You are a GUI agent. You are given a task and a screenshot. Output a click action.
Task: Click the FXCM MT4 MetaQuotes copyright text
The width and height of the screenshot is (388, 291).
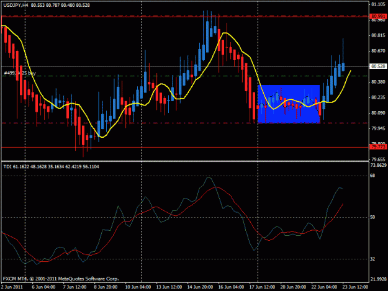click(x=61, y=279)
